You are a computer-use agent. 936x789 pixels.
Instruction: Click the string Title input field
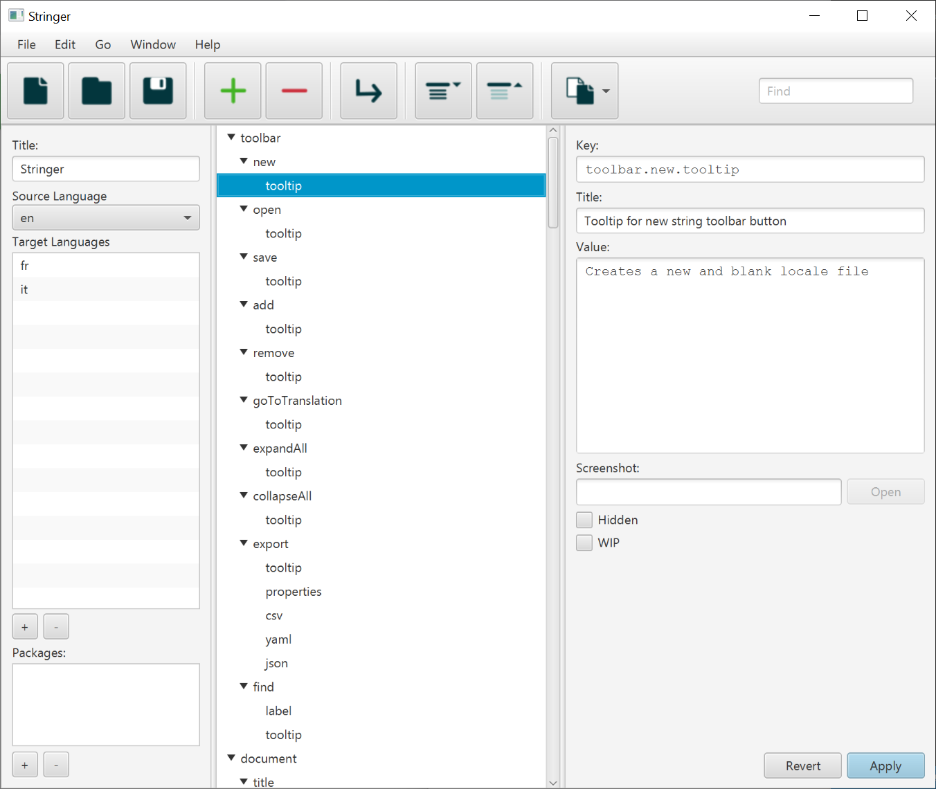tap(750, 221)
